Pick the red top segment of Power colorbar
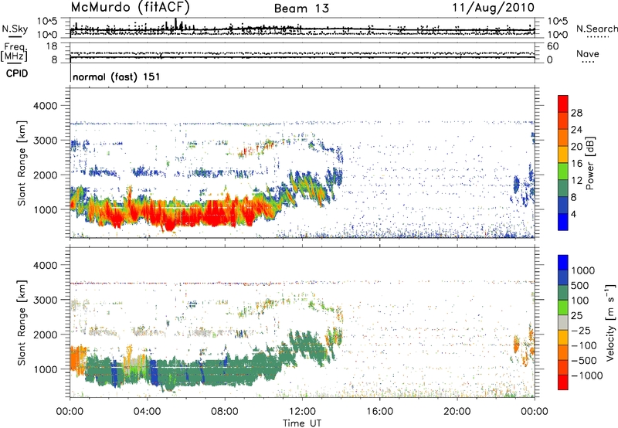618x428 pixels. tap(563, 104)
